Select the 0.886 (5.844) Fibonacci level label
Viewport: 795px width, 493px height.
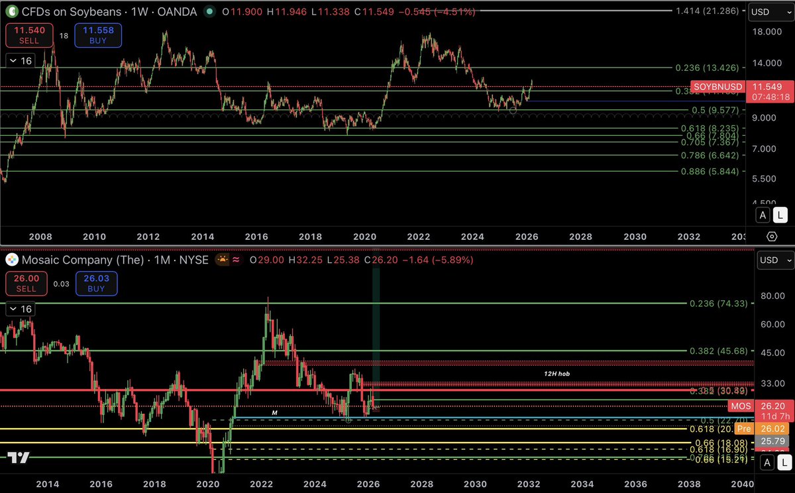[710, 171]
